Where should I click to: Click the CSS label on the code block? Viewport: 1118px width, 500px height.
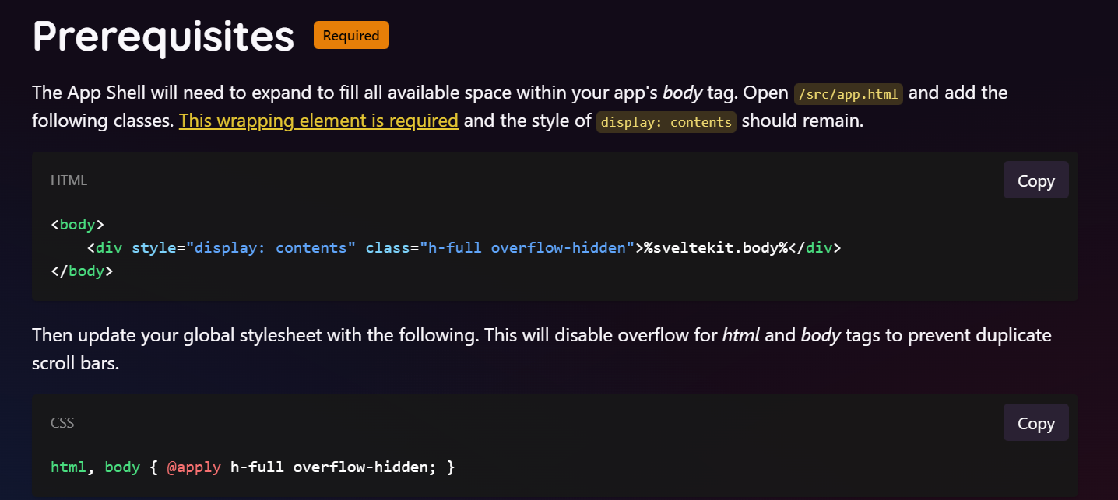62,422
